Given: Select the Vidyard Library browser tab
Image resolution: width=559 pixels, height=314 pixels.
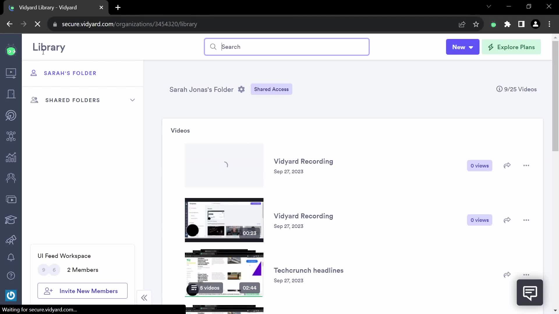Looking at the screenshot, I should pos(56,8).
